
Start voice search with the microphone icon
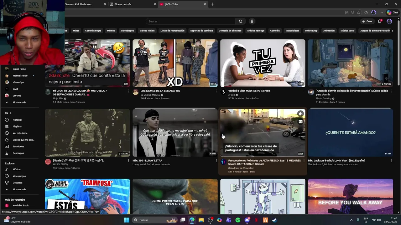[252, 21]
